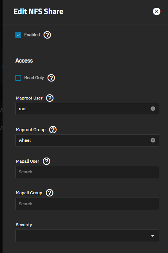Click the Access section heading
Viewport: 168px width, 253px height.
(24, 61)
